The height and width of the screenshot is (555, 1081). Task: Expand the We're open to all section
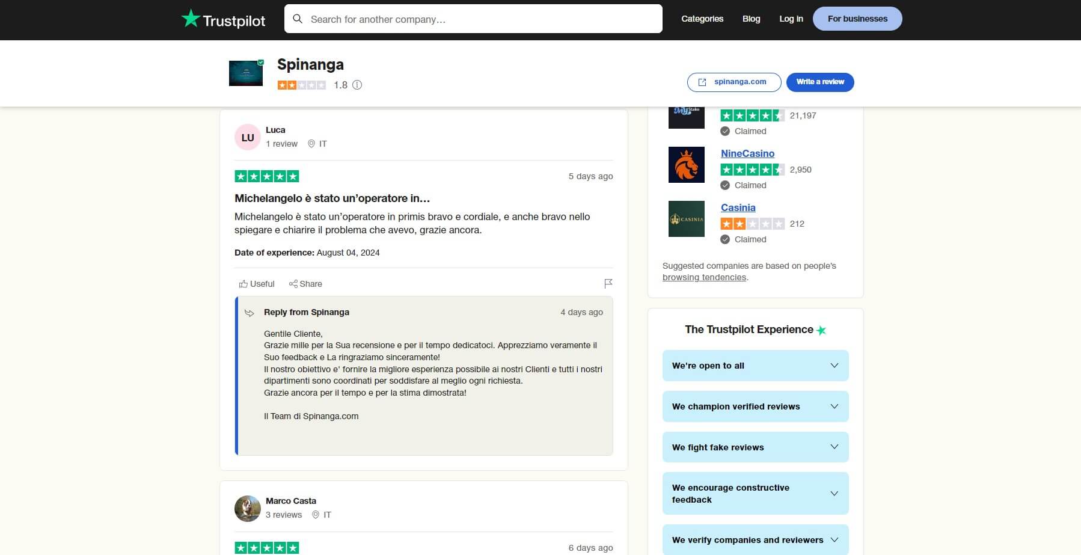[x=755, y=365]
